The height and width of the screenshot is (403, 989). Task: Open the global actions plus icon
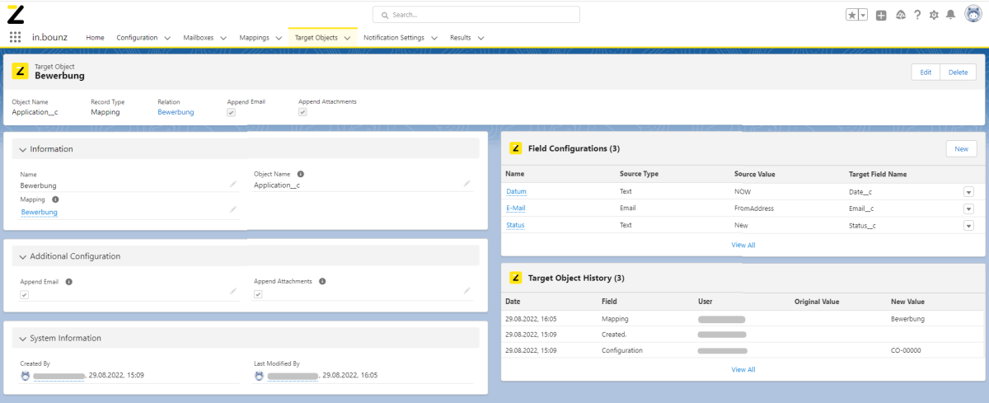[x=881, y=15]
